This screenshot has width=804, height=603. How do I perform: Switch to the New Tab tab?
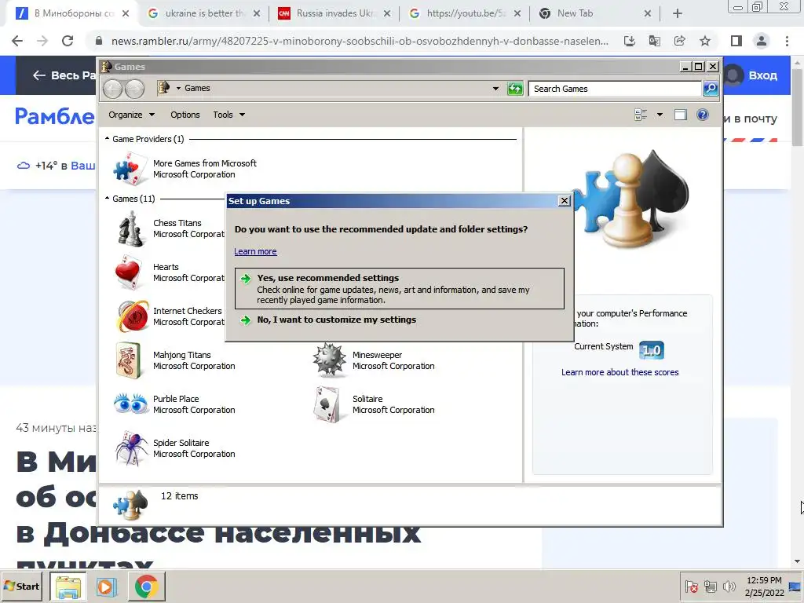595,13
